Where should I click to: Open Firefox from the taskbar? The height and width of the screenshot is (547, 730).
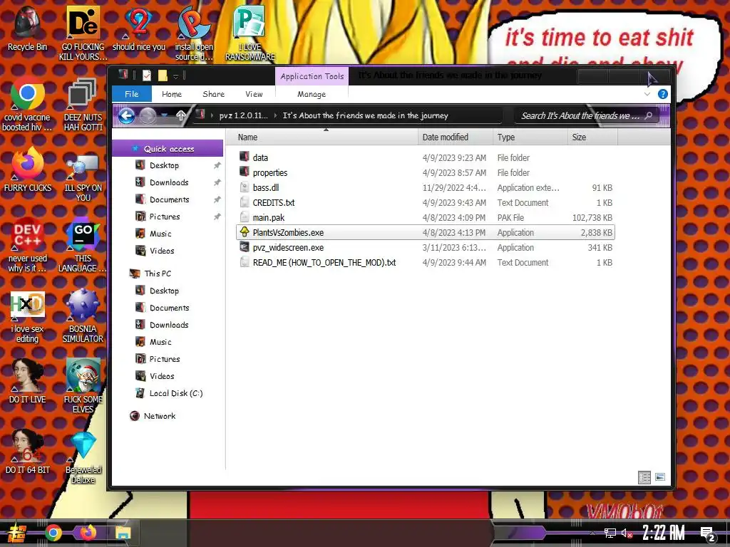point(88,533)
